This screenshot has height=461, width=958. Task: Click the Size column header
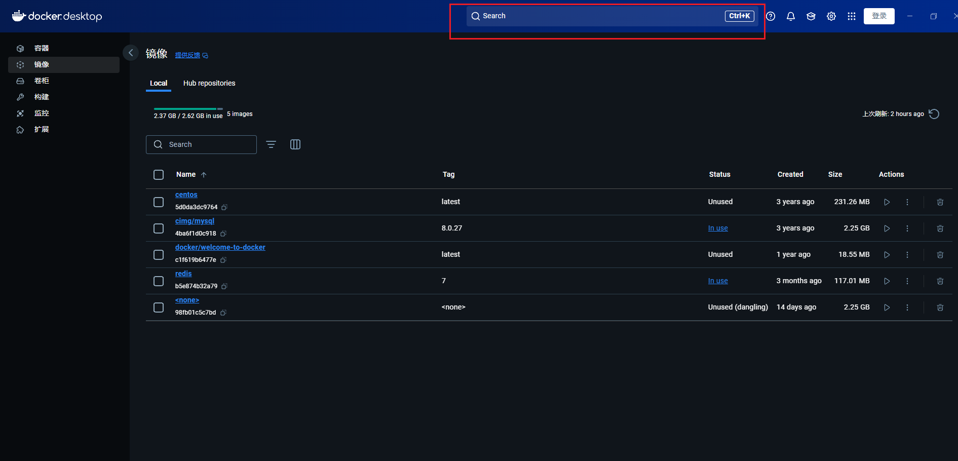[x=835, y=174]
